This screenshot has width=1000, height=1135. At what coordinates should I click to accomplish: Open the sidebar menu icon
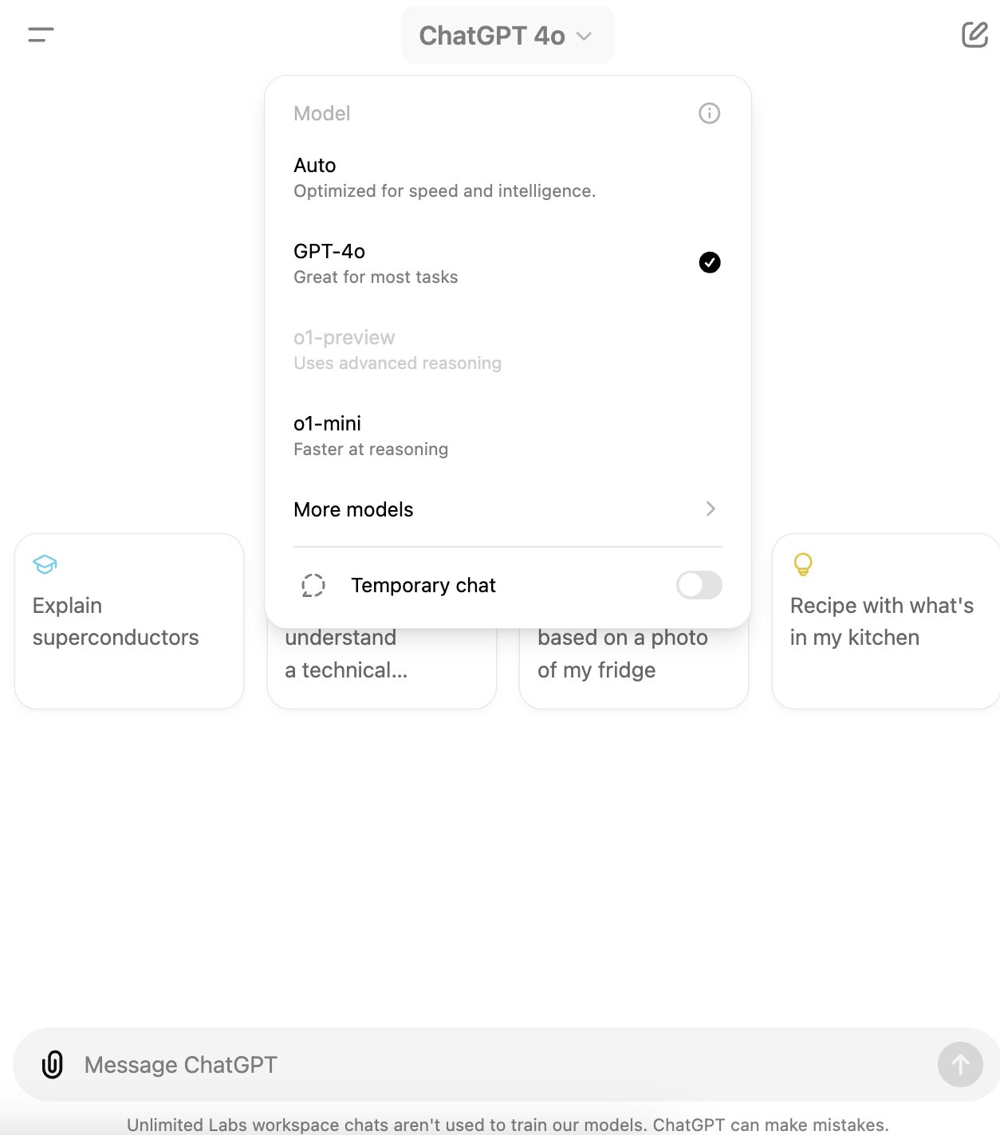pyautogui.click(x=41, y=35)
